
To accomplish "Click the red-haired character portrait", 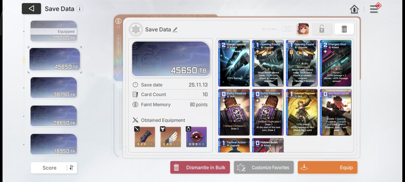I will (x=303, y=29).
